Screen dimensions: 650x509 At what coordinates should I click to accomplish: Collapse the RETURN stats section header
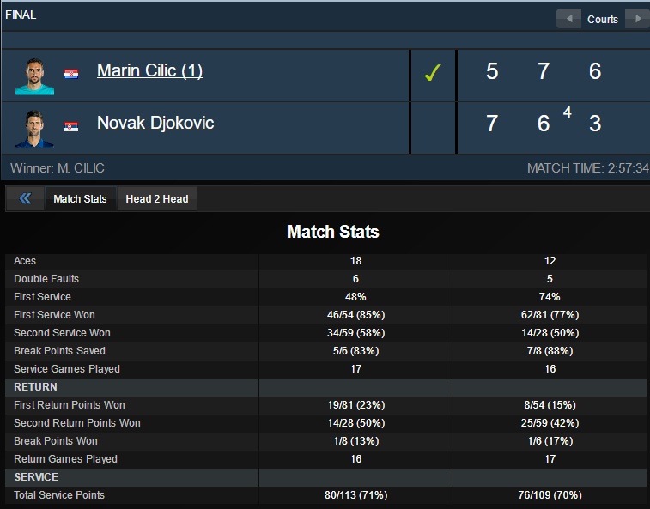[36, 387]
